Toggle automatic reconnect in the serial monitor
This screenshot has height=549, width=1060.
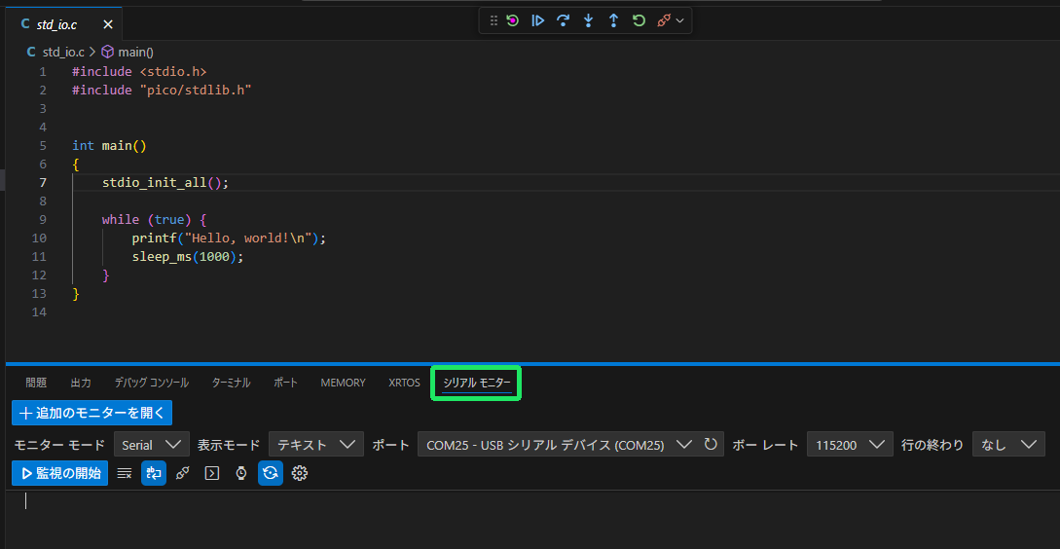[271, 473]
